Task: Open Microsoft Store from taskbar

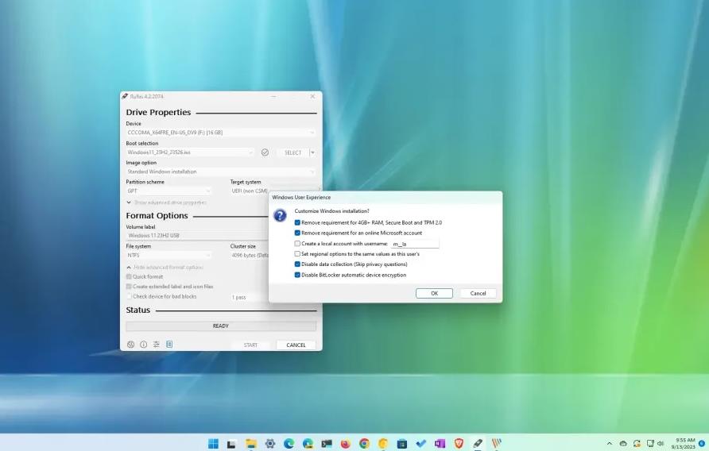Action: pos(402,444)
